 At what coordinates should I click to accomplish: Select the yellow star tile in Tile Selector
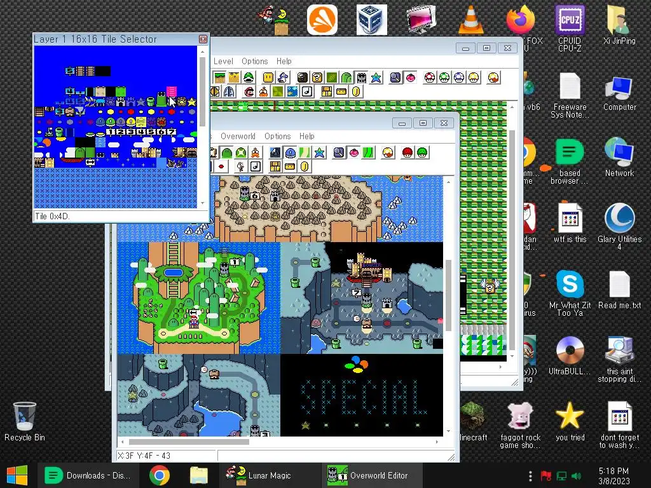(192, 101)
